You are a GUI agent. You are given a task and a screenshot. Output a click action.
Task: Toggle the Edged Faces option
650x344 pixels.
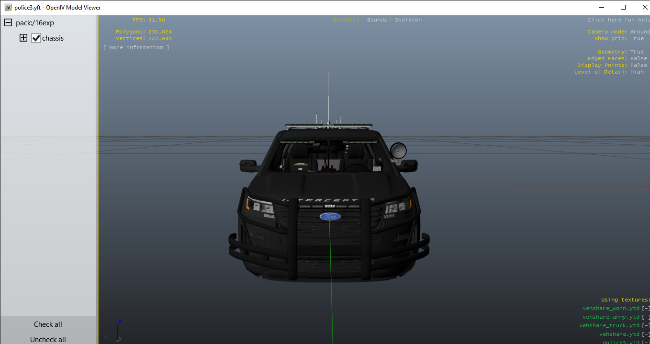click(638, 59)
